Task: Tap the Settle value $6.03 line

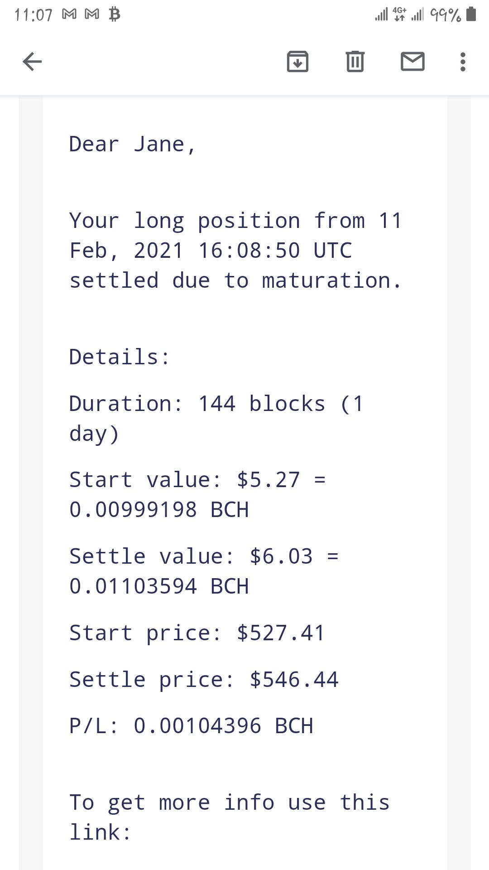Action: [x=204, y=571]
